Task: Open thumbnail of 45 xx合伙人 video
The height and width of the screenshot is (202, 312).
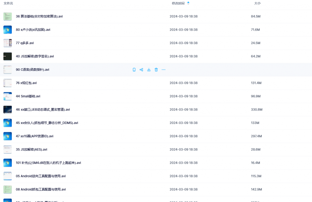Action: coord(8,123)
